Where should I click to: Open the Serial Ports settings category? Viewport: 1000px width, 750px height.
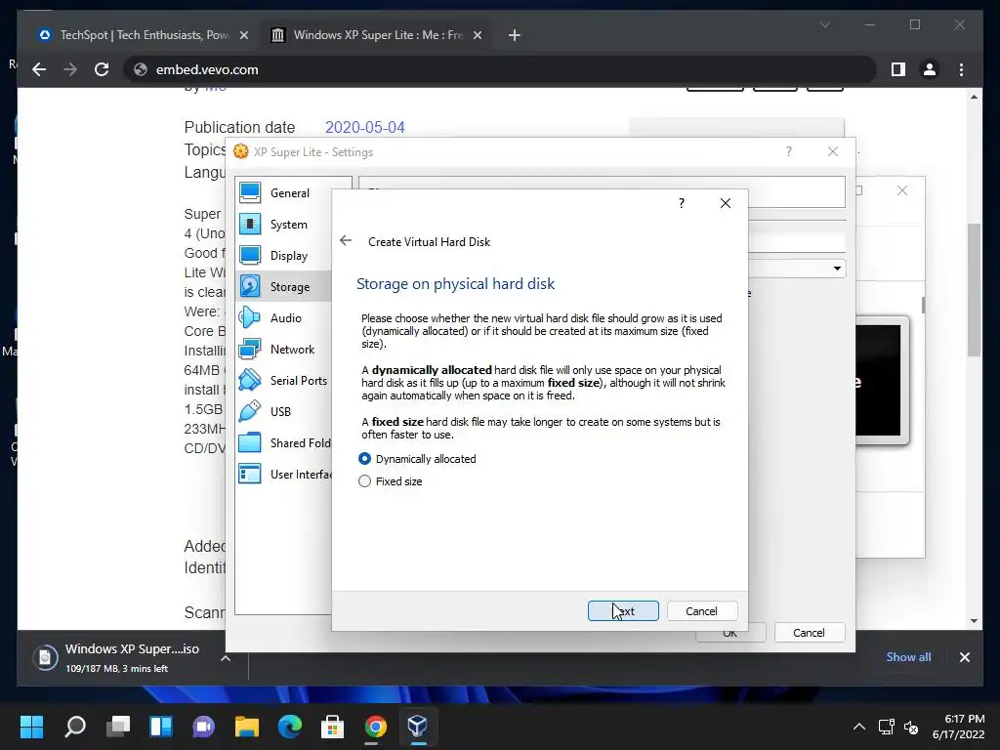[283, 380]
